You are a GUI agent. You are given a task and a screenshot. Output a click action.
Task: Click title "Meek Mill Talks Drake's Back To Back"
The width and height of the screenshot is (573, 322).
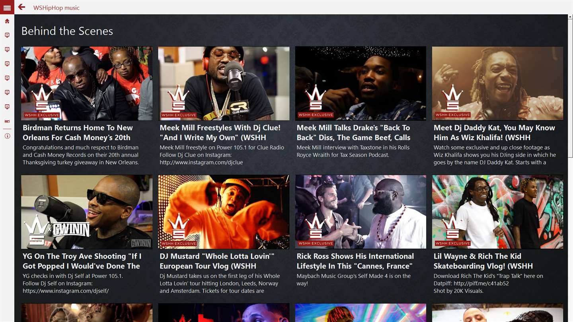point(353,133)
